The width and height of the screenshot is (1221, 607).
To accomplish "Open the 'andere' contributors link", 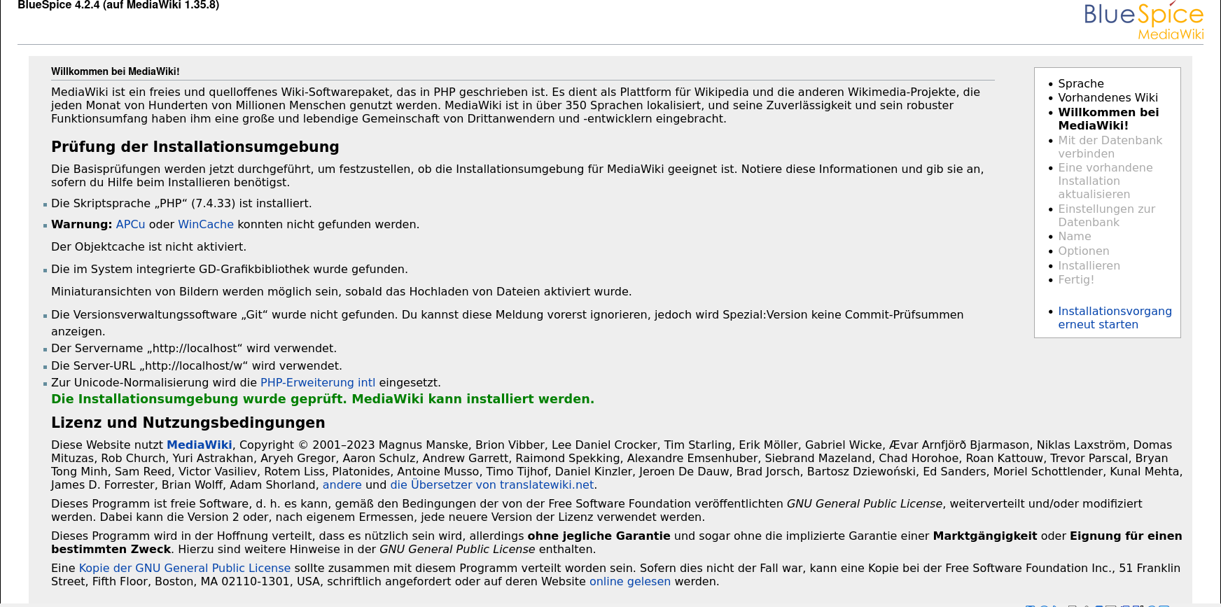I will tap(342, 485).
